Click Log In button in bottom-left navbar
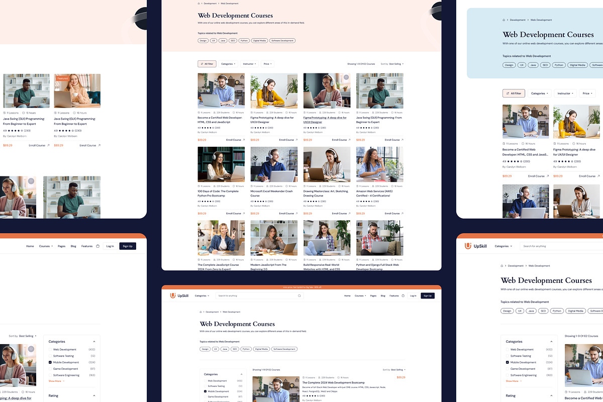Viewport: 603px width, 402px height. (x=110, y=246)
